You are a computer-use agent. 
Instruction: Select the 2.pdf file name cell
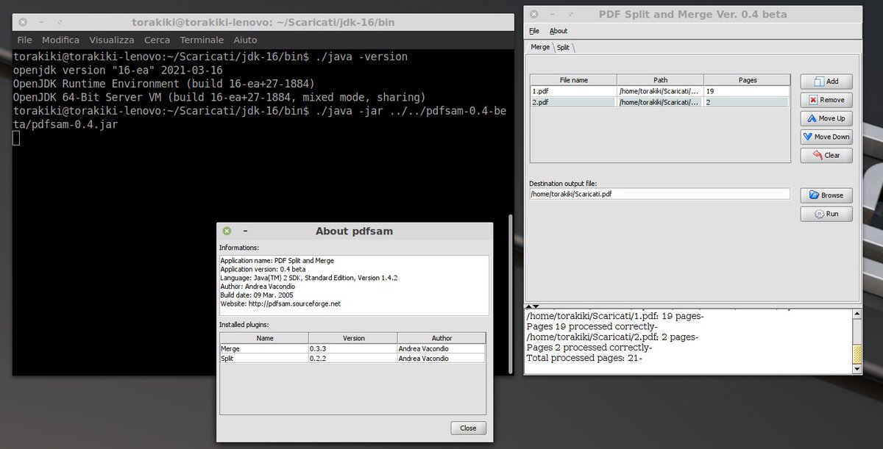pyautogui.click(x=573, y=102)
